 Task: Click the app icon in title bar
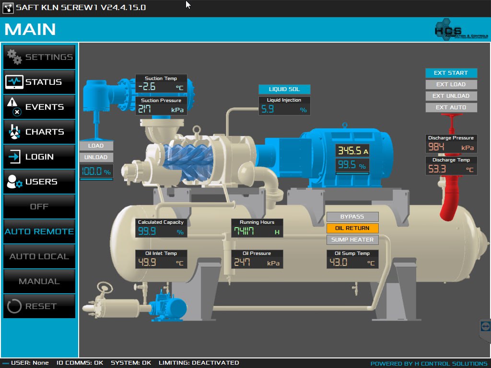click(8, 8)
